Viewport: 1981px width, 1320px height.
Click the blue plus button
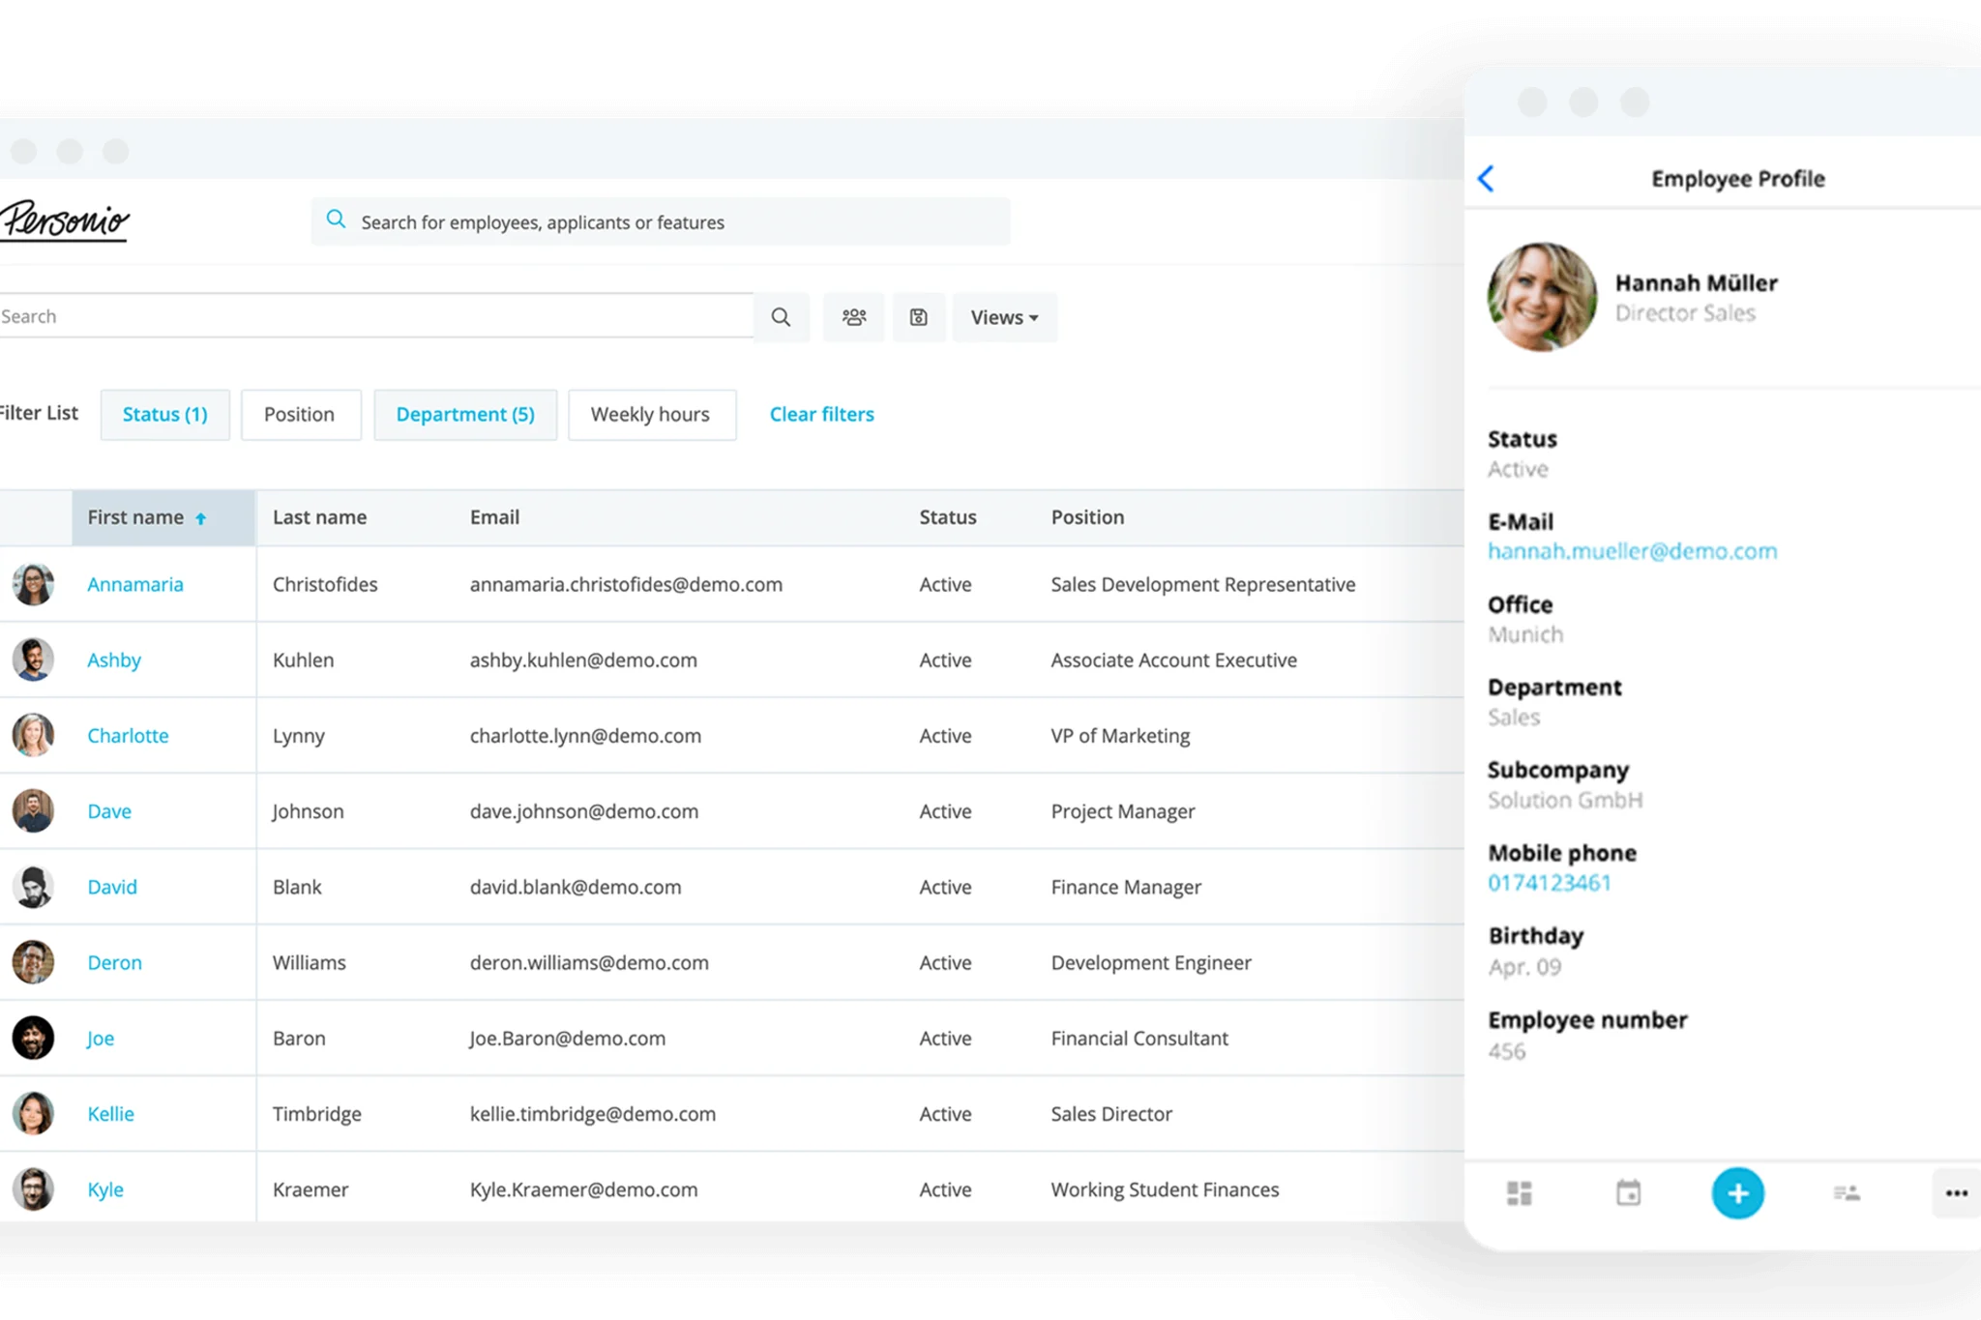(1738, 1193)
